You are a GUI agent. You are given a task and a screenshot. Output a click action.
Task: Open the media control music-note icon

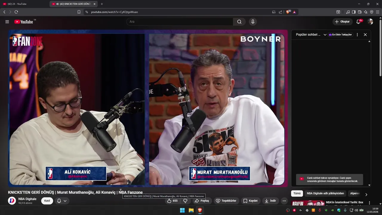pos(348,12)
